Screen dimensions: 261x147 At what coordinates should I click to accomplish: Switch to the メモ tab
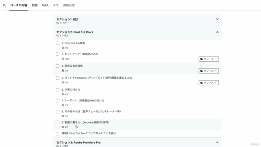coord(56,5)
